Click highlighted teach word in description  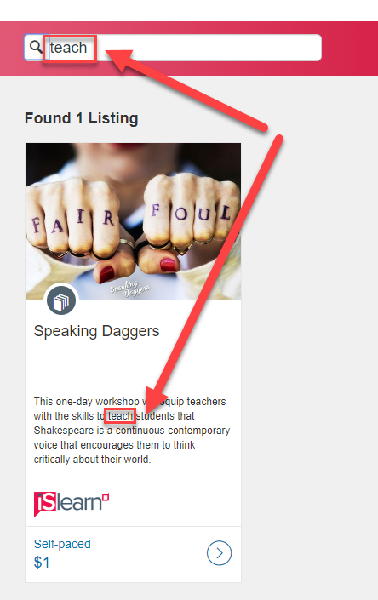coord(120,416)
